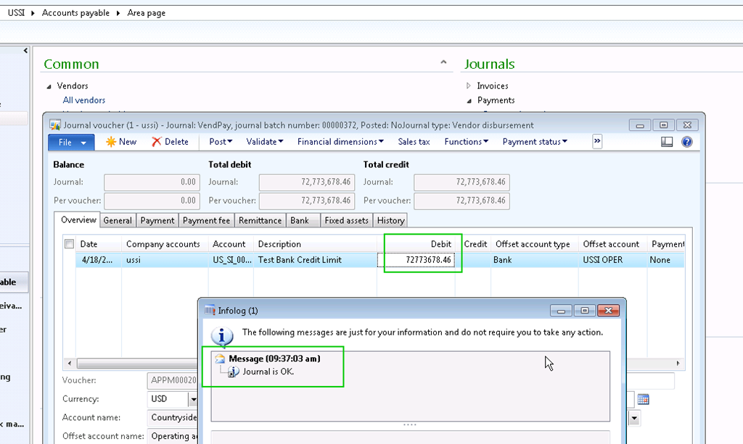Open the Fixed assets tab
This screenshot has width=743, height=444.
[346, 220]
